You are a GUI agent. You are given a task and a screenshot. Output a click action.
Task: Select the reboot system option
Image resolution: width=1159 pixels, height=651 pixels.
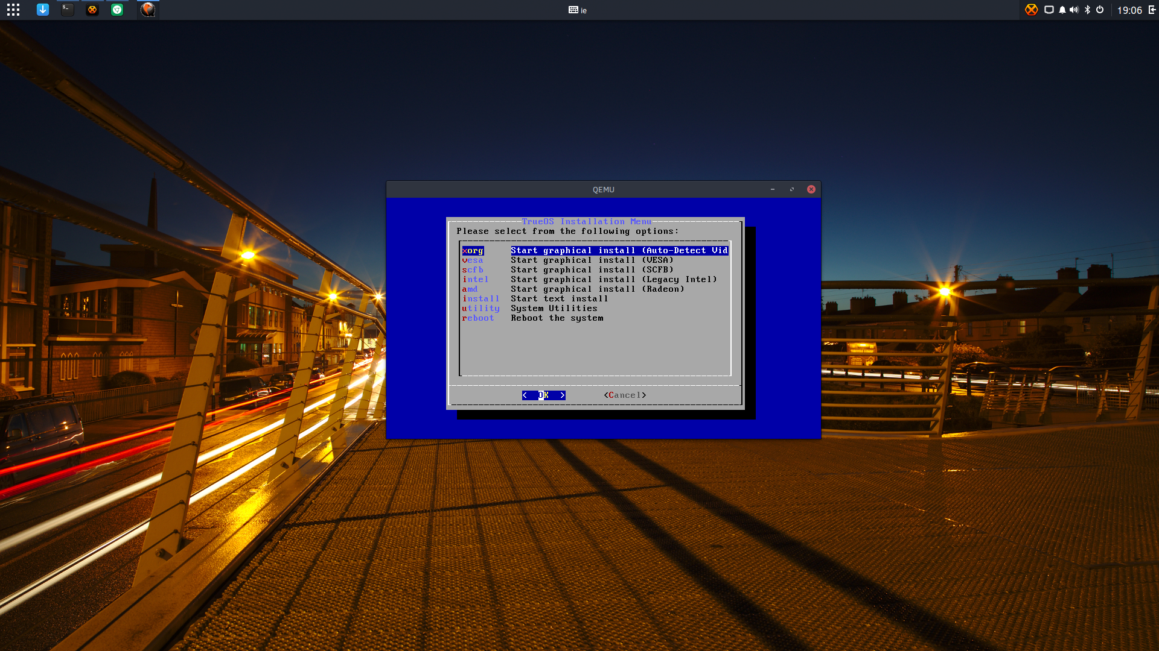click(532, 318)
